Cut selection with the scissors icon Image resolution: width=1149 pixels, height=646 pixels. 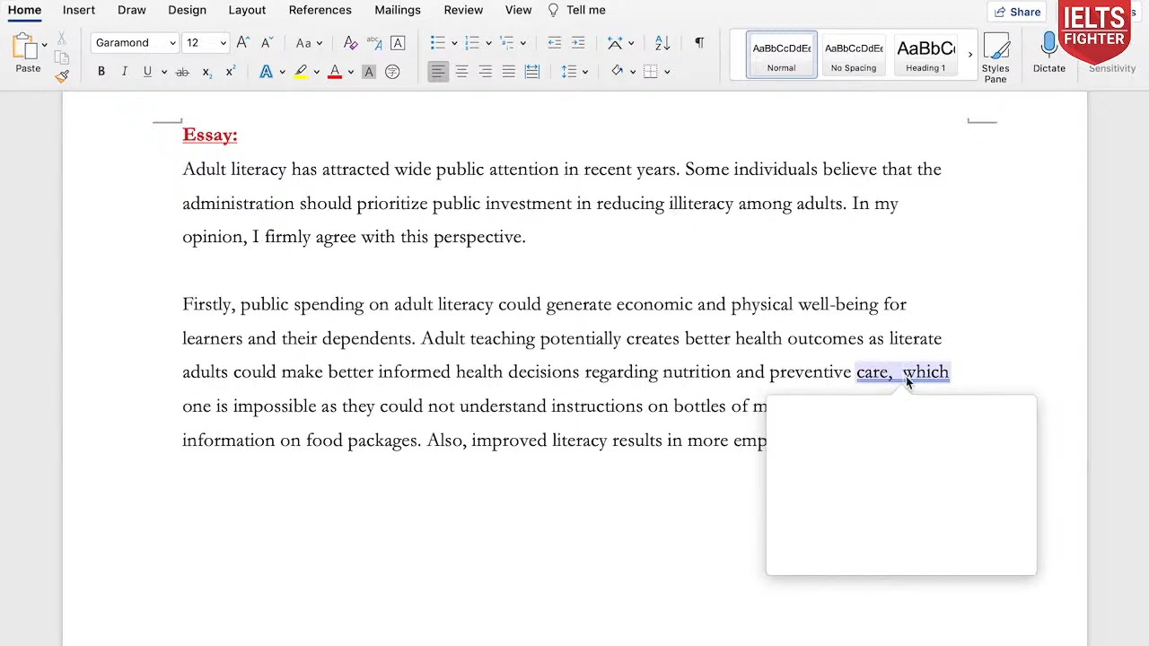click(x=61, y=39)
